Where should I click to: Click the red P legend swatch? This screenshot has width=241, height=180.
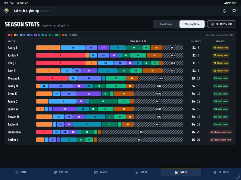[9, 35]
